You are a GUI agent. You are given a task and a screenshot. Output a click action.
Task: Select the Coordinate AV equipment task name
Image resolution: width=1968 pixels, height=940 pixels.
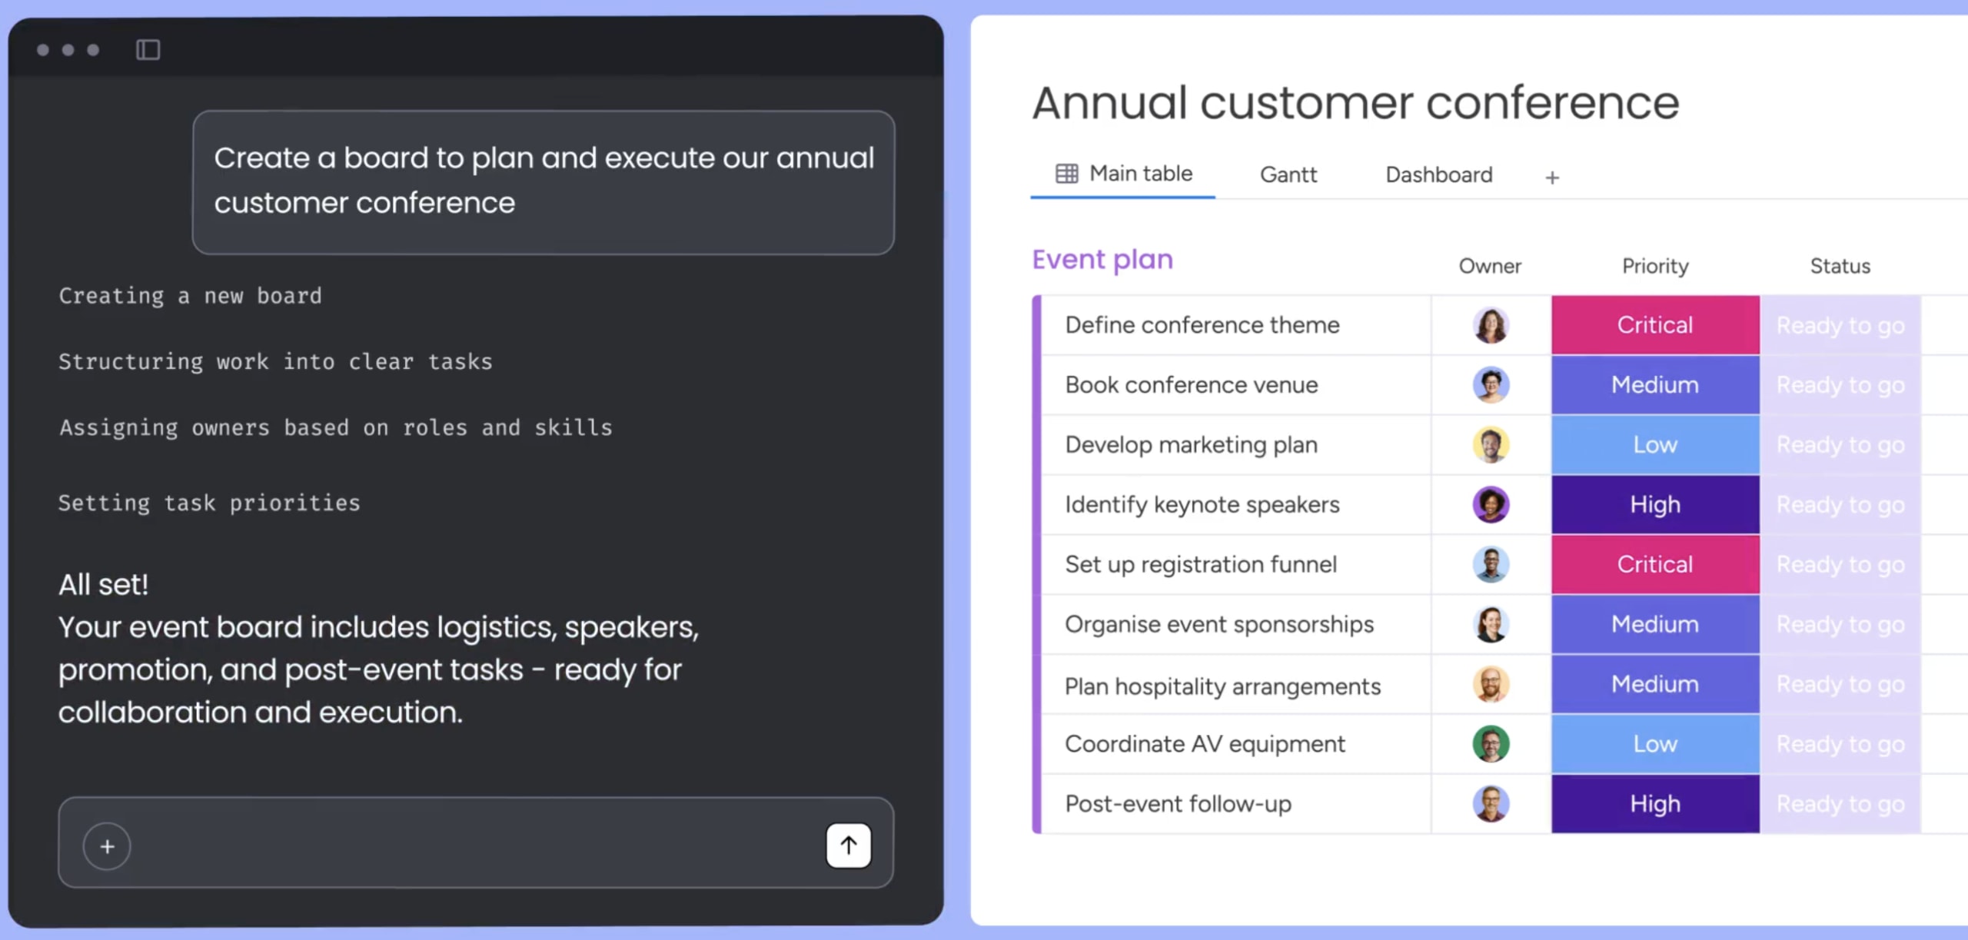pos(1205,744)
